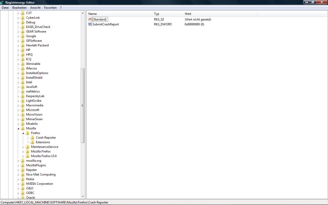Click the tree scrollbar down arrow
This screenshot has width=328, height=205.
tap(83, 197)
